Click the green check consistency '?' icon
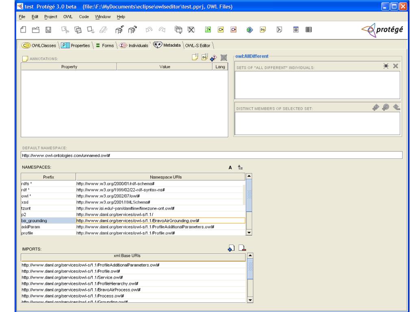The height and width of the screenshot is (312, 416). point(208,29)
